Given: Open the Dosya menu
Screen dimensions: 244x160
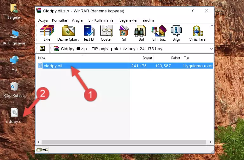Looking at the screenshot, I should 43,20.
